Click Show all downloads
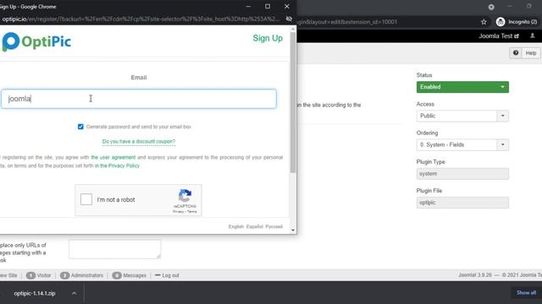The image size is (542, 304). pos(526,293)
